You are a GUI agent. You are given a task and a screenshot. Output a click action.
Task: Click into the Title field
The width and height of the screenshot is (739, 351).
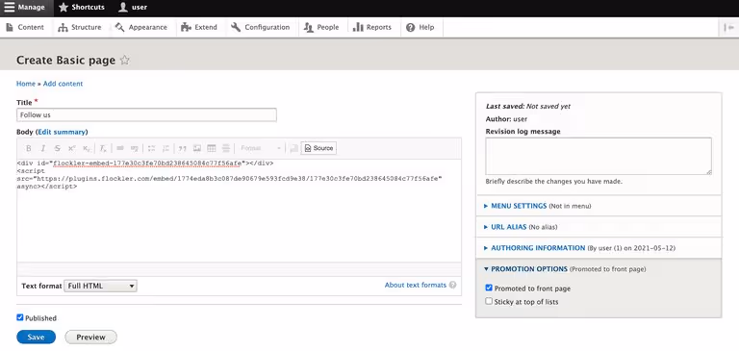[x=146, y=115]
